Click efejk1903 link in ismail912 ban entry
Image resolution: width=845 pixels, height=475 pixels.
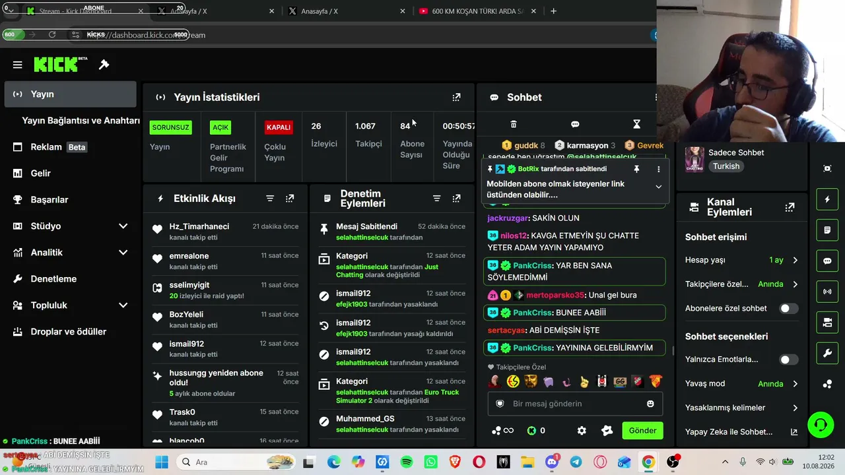(x=352, y=304)
